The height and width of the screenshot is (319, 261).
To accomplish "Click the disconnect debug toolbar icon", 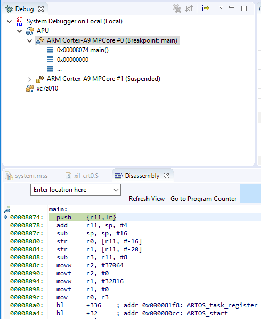I will coord(189,9).
